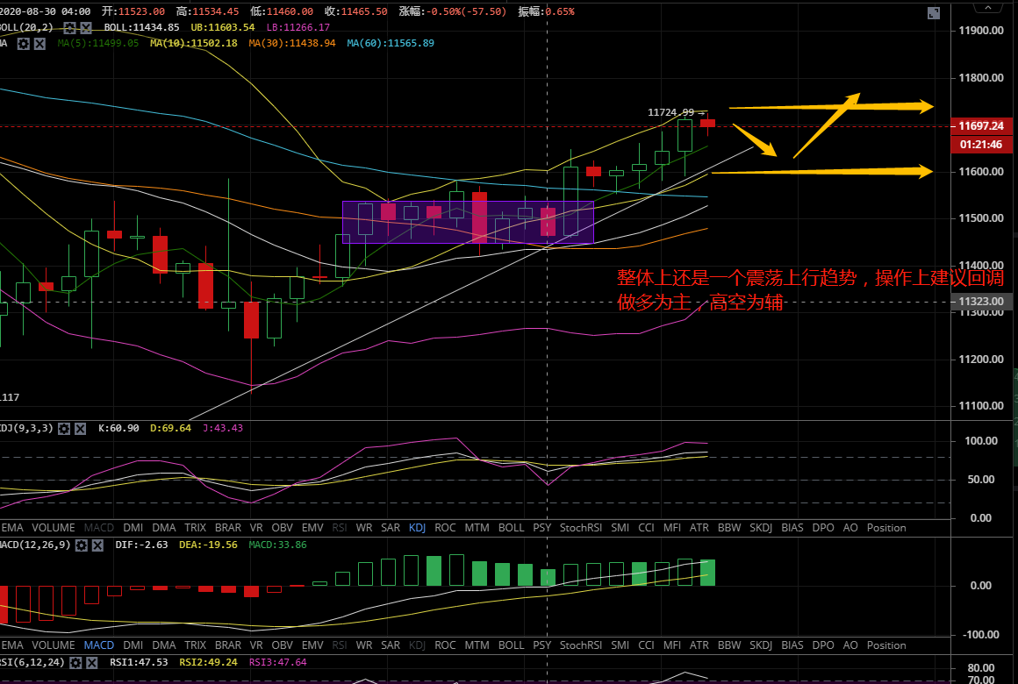Screen dimensions: 1018x684
Task: Open MACD(12,26,9) settings gear
Action: click(x=82, y=545)
